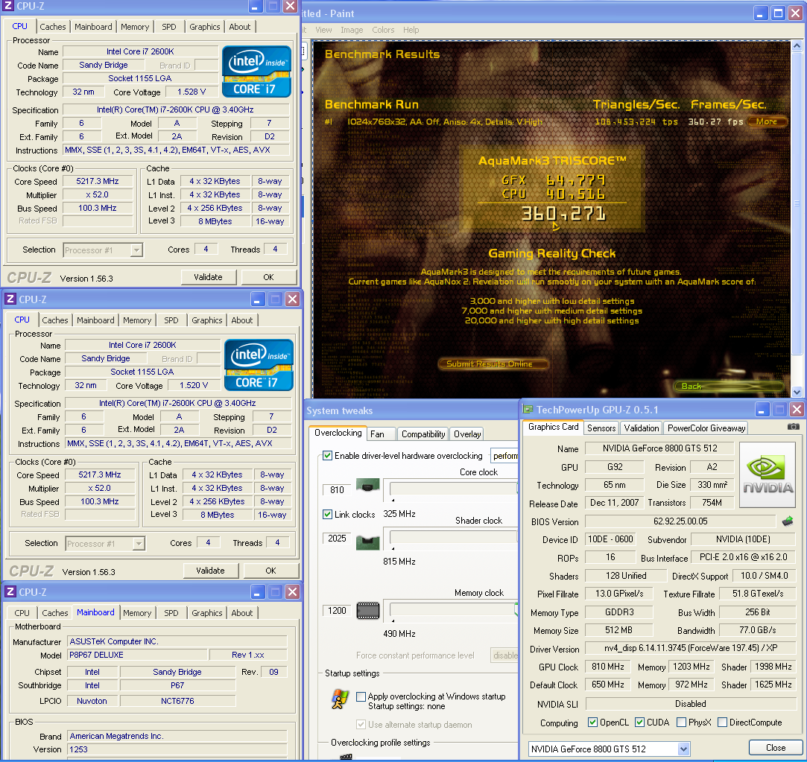Toggle the PhysX checkbox in GPU-Z
Screen dimensions: 807x762
click(681, 723)
